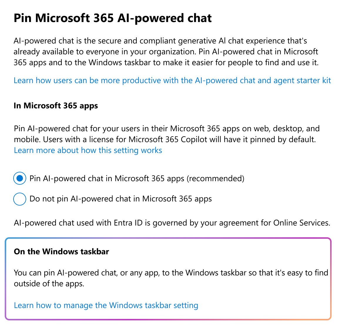Choose the Do not pin radio button
The width and height of the screenshot is (341, 328).
tap(20, 199)
